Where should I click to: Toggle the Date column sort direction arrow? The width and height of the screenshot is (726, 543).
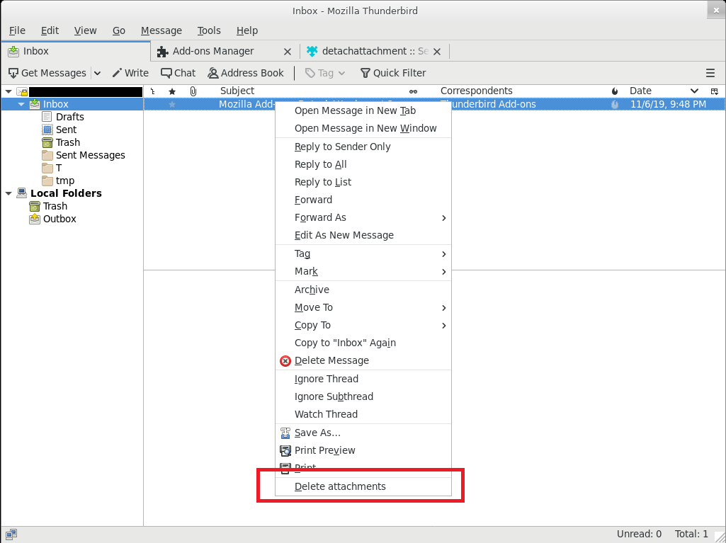pyautogui.click(x=695, y=91)
